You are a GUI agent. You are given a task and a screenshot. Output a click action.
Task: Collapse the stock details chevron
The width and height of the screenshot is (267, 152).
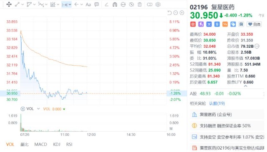pyautogui.click(x=245, y=86)
